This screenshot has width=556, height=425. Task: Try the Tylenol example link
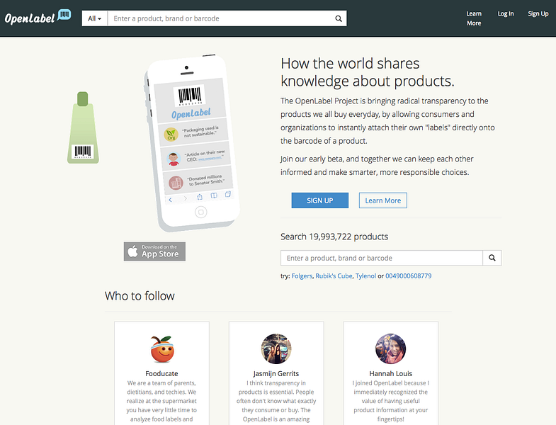point(365,276)
